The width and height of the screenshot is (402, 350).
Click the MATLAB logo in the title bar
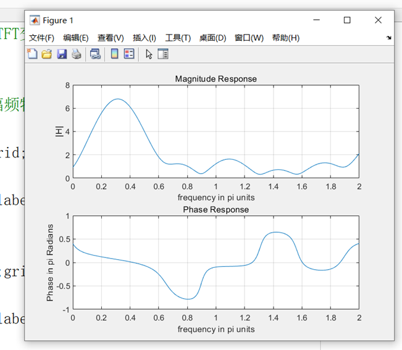pyautogui.click(x=35, y=20)
